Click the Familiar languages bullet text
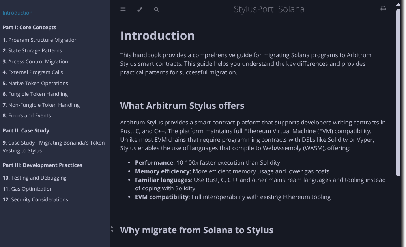Image resolution: width=406 pixels, height=247 pixels. click(260, 184)
